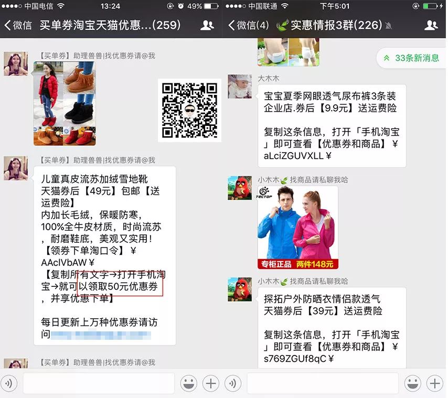Open emoji picker in left chat
448x398 pixels.
[x=188, y=383]
